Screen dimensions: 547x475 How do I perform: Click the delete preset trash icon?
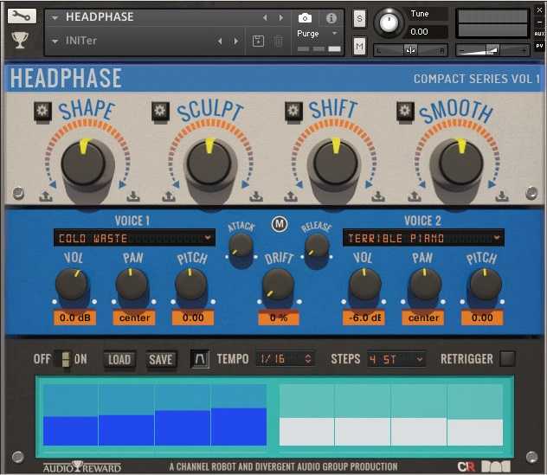(278, 41)
